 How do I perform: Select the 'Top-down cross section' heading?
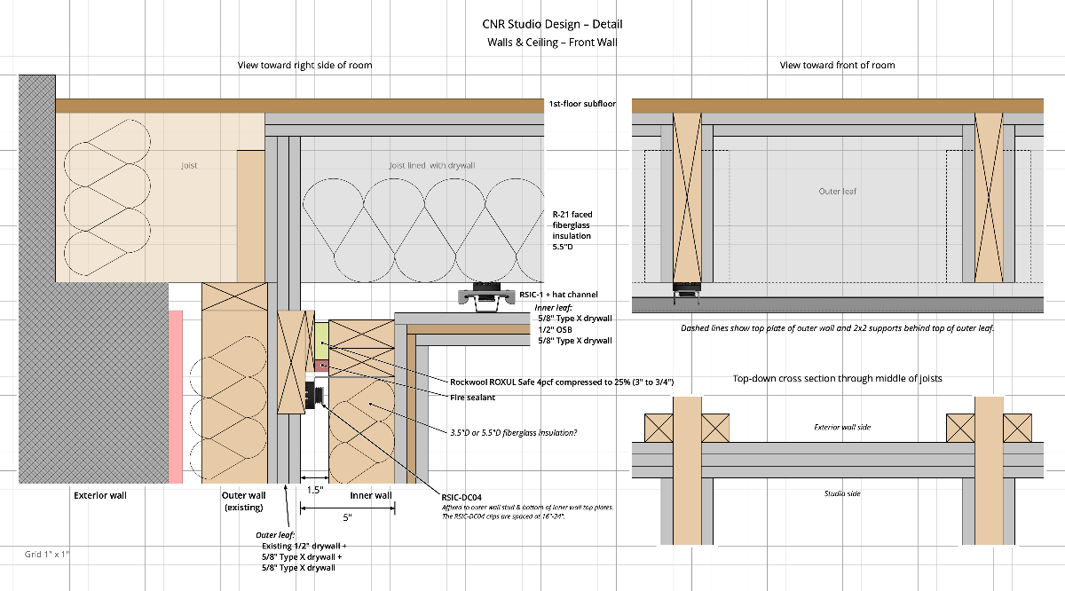(837, 378)
